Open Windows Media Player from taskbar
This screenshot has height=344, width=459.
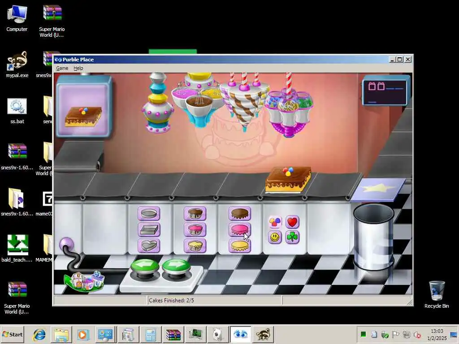tap(83, 334)
